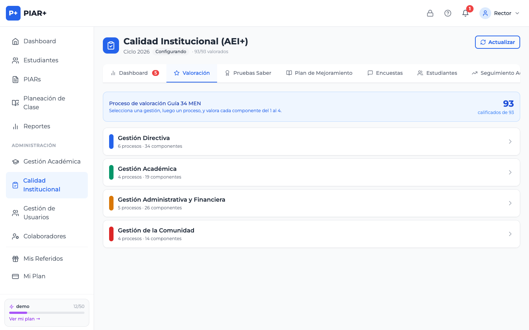Click the demo plan lightning icon
The width and height of the screenshot is (529, 330).
click(11, 307)
